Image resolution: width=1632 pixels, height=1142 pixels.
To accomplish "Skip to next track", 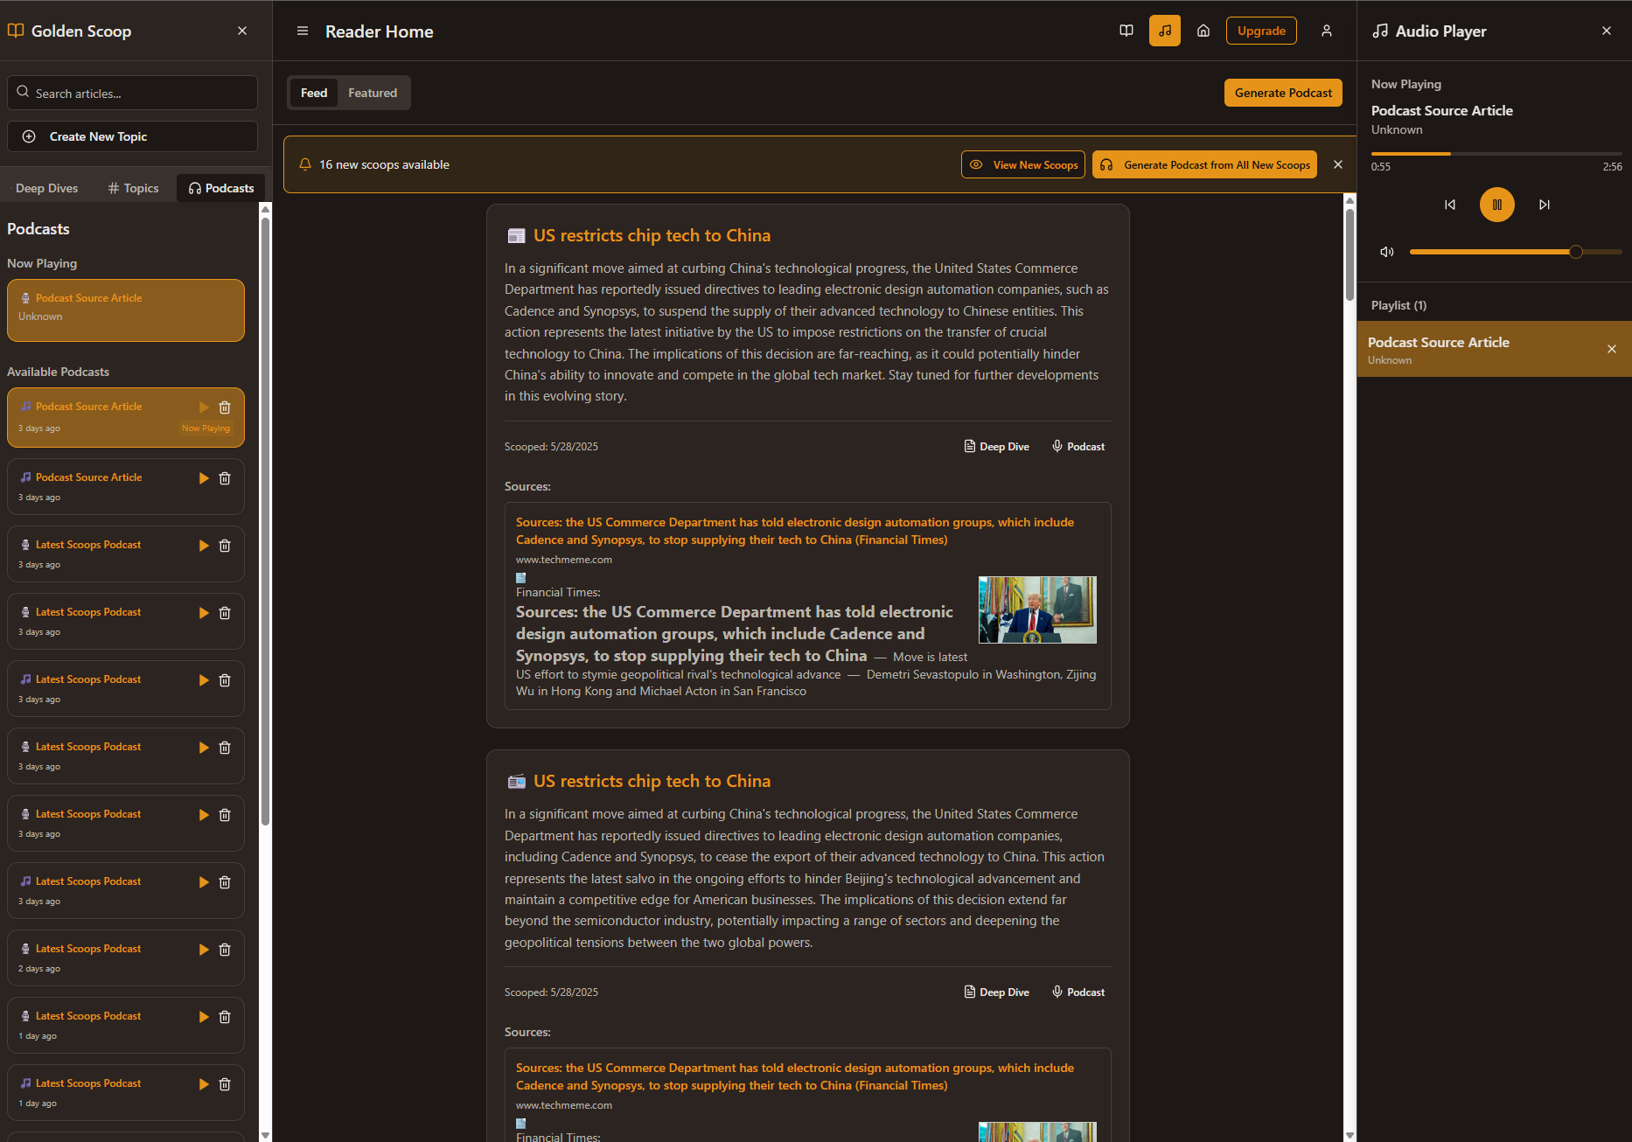I will pyautogui.click(x=1545, y=205).
